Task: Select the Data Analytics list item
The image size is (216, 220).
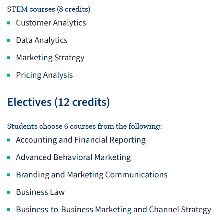Action: pos(42,40)
